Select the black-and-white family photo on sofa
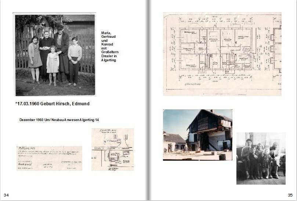The width and height of the screenshot is (297, 201). 261,158
